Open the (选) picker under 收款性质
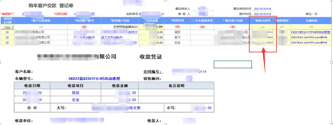This screenshot has height=125, width=333. 177,27
